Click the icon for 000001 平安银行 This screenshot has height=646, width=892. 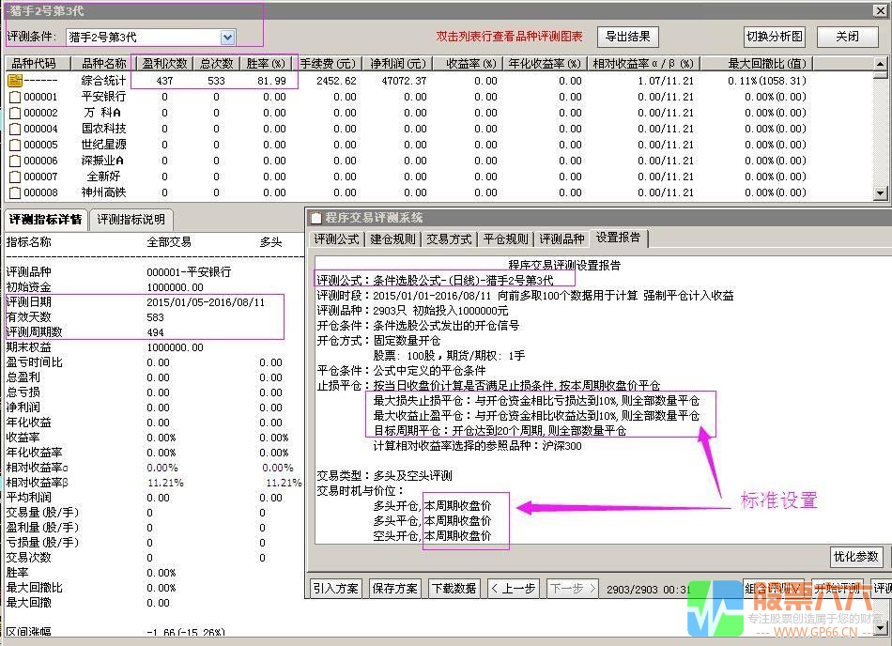pos(15,98)
